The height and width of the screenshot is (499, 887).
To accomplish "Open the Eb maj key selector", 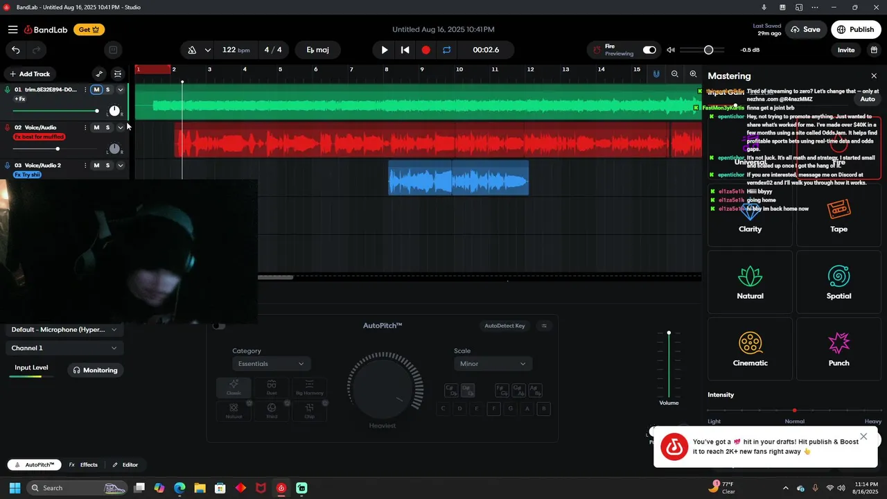I will point(317,50).
